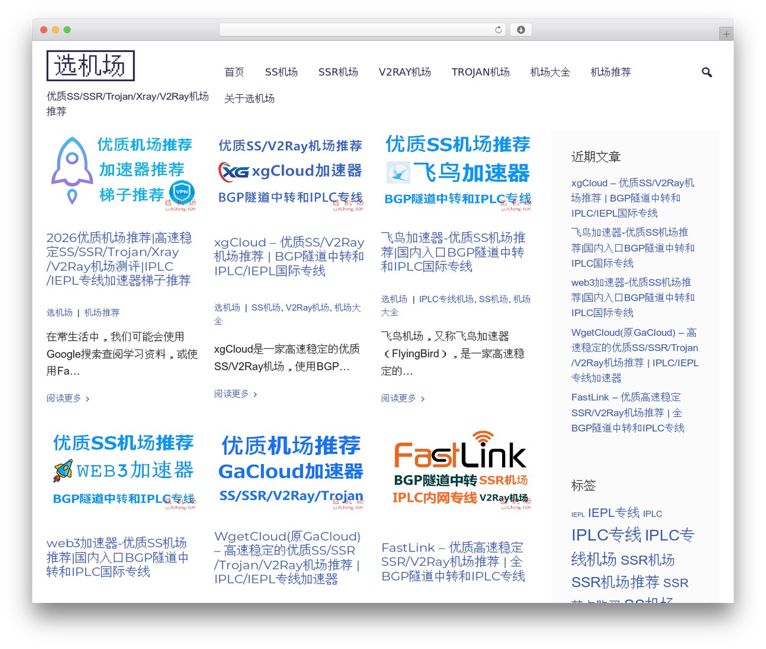Open IPLC专线机场 category under the 飞鸟 post
The width and height of the screenshot is (766, 649).
(446, 299)
